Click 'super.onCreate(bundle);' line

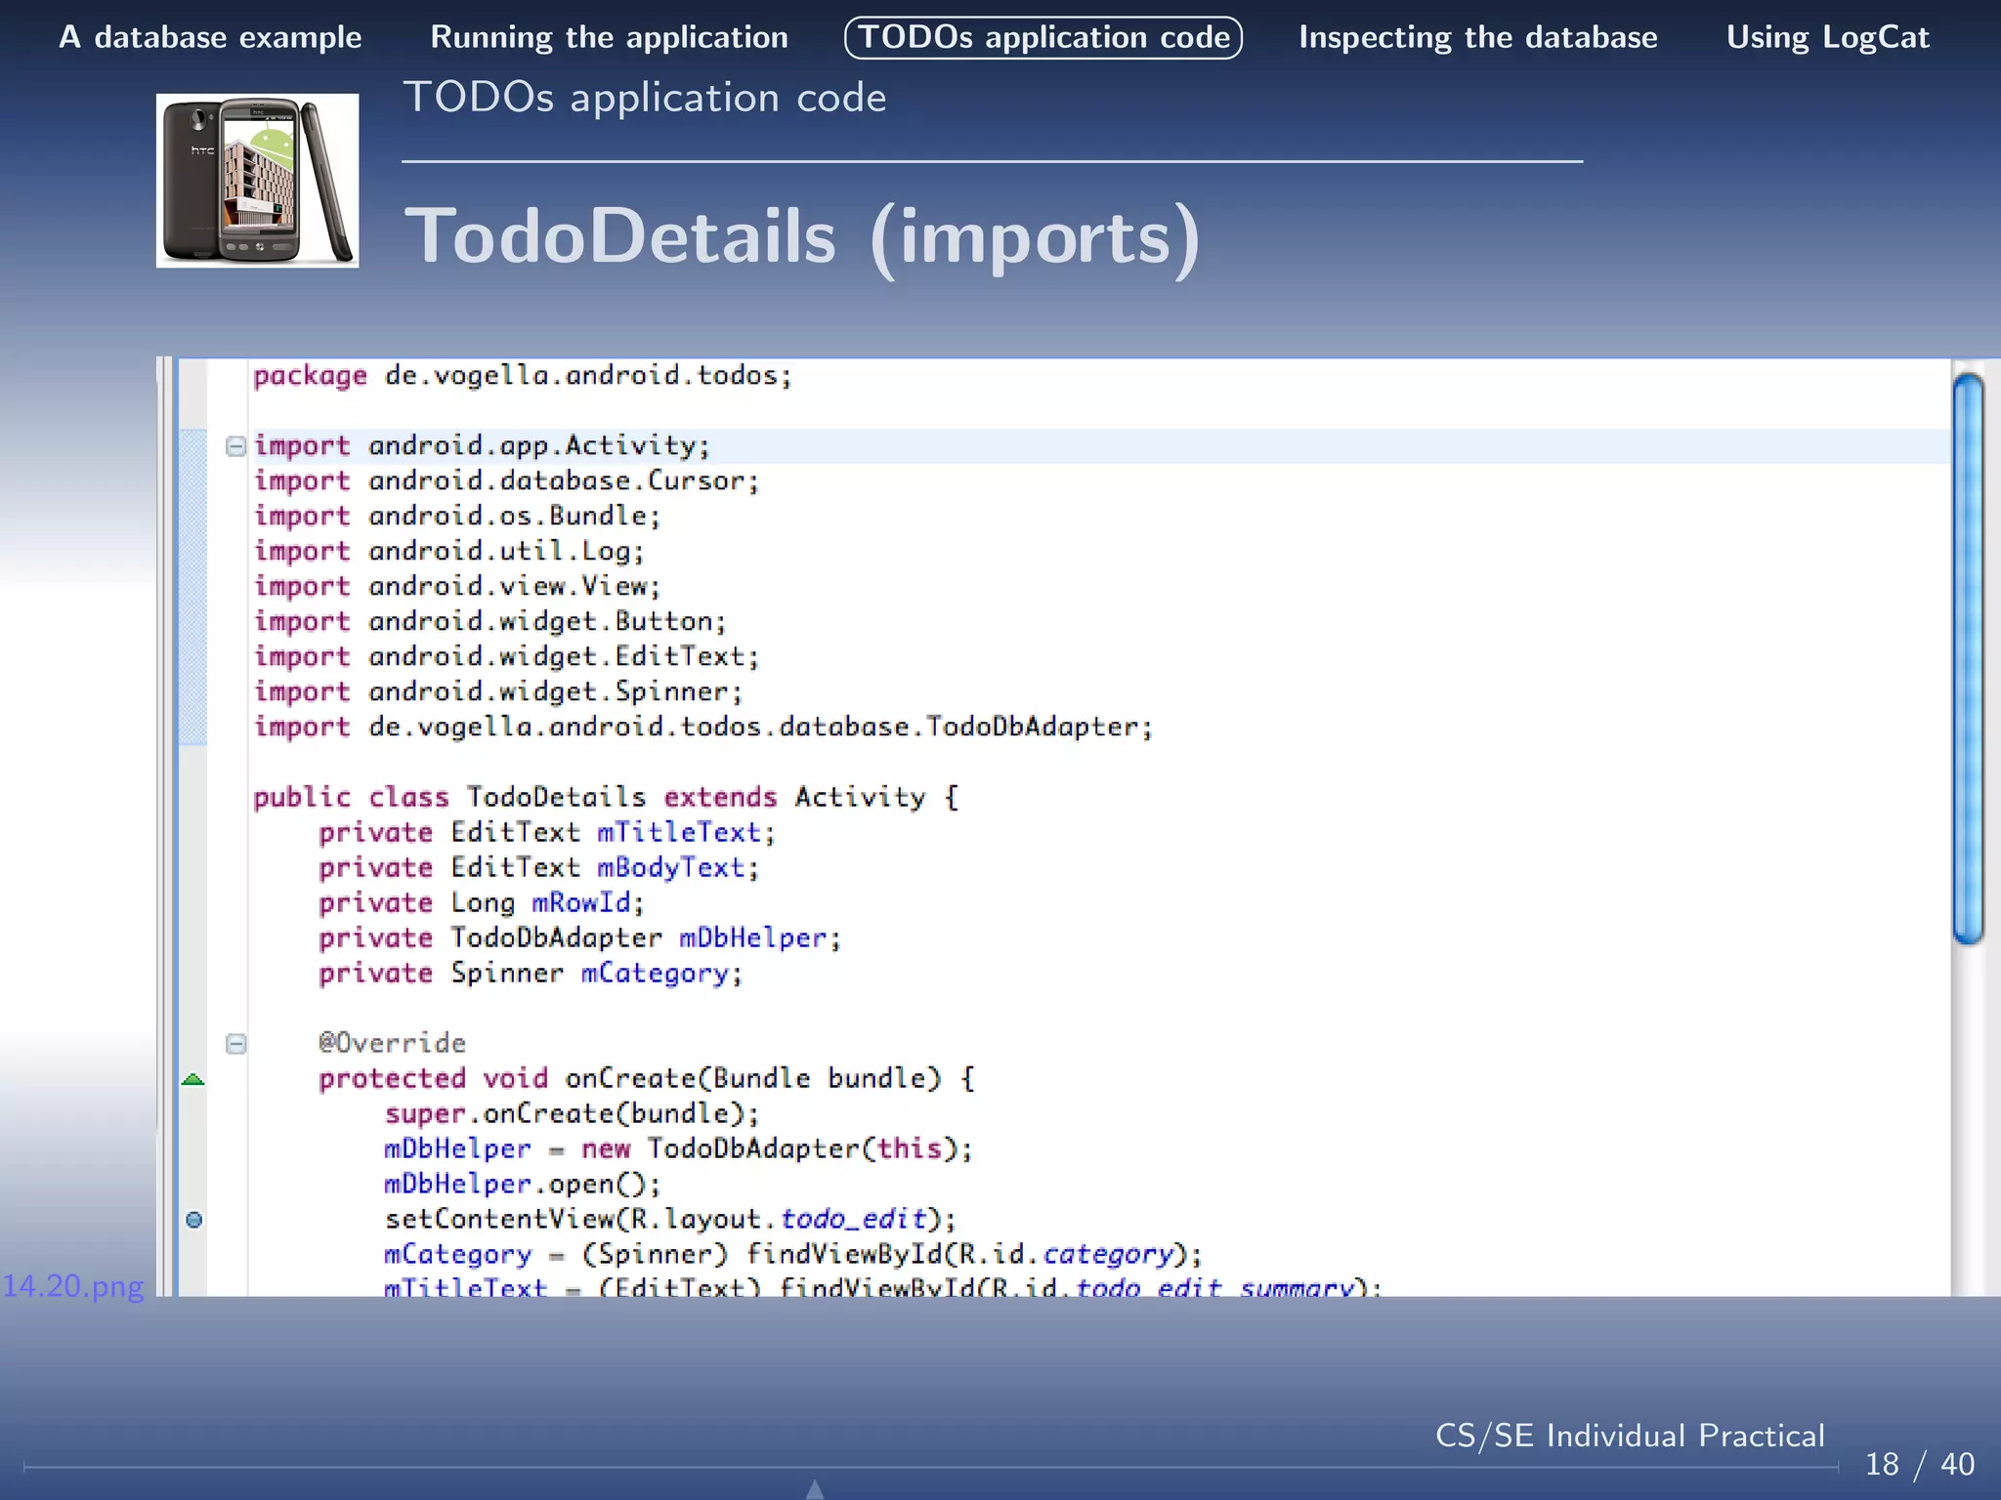point(572,1114)
